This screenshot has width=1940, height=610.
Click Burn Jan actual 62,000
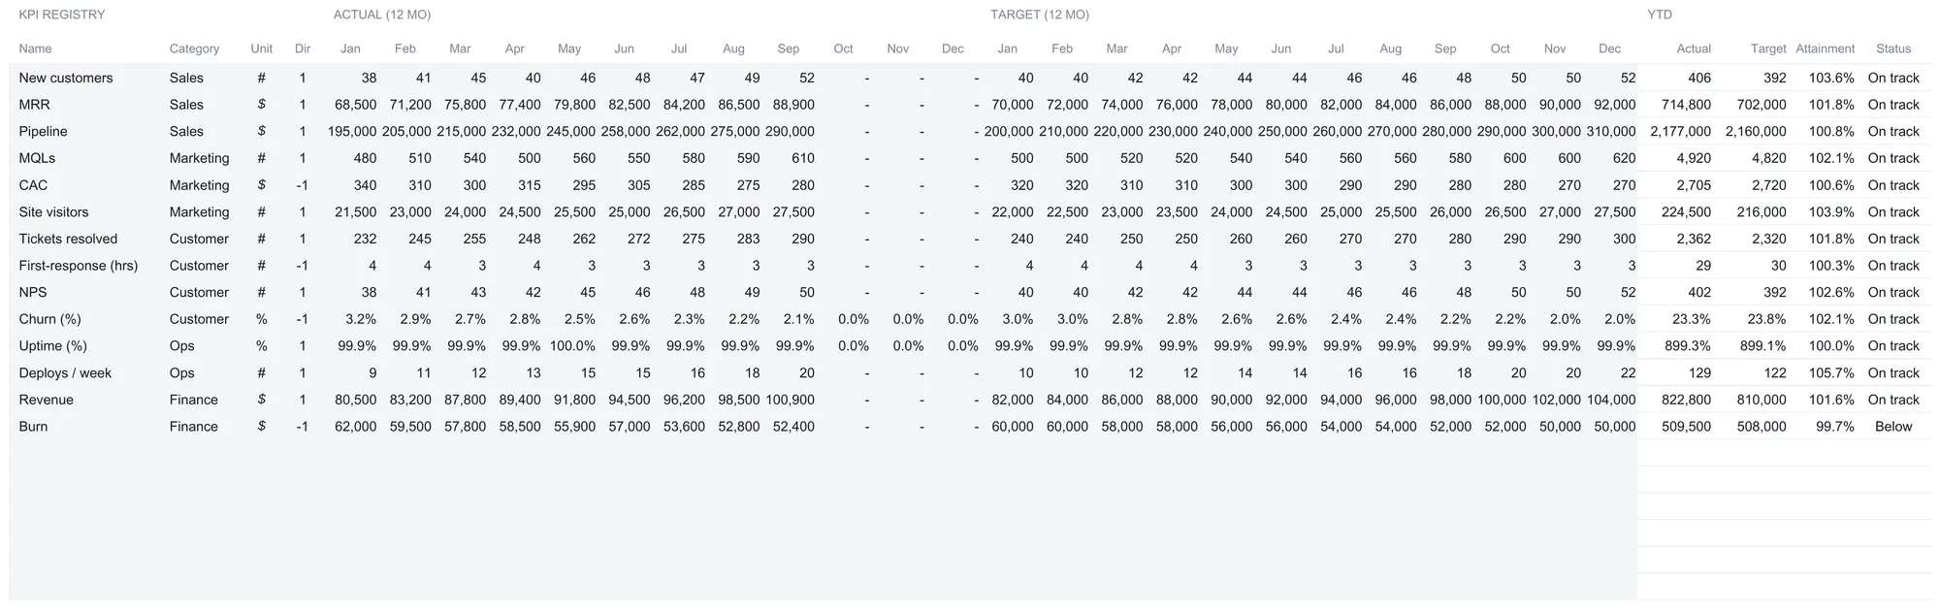coord(355,427)
